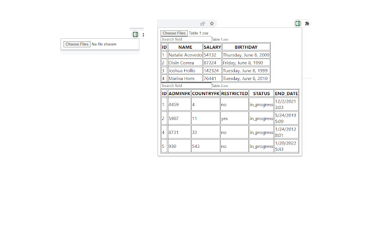Image resolution: width=372 pixels, height=232 pixels.
Task: Click END_DATE cell 5/24/2019 5:09
Action: [287, 118]
